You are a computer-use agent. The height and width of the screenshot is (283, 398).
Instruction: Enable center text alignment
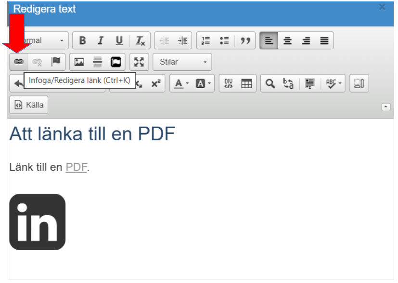[287, 40]
